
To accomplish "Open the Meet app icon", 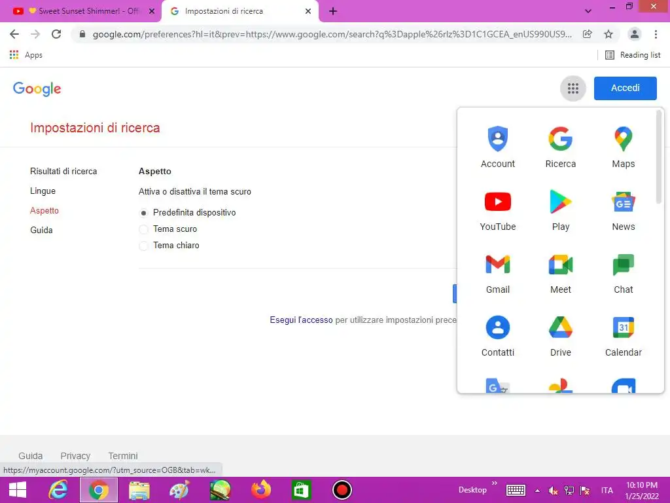I will [561, 273].
